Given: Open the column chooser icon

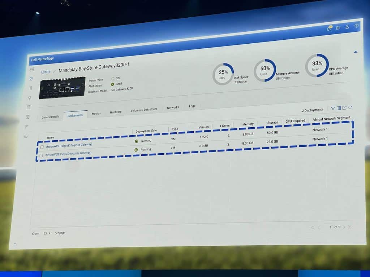Looking at the screenshot, I should [x=339, y=108].
